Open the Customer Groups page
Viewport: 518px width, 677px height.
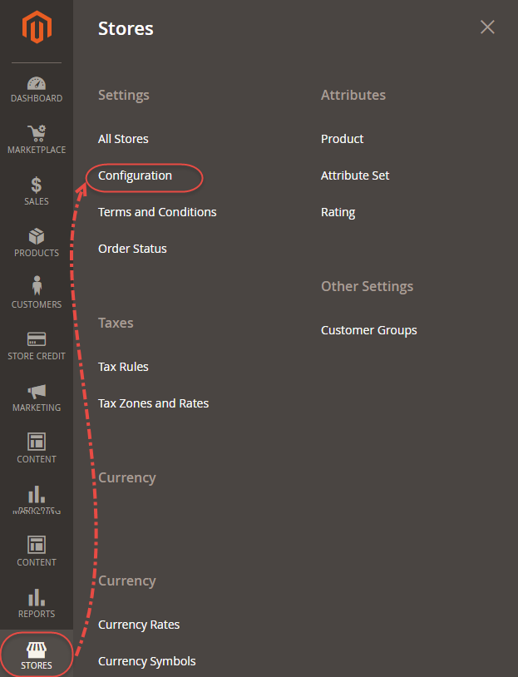tap(368, 329)
